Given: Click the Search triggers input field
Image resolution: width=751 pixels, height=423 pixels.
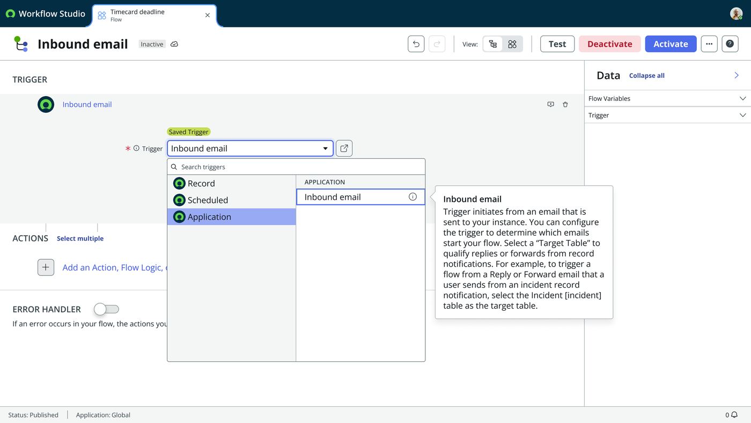Looking at the screenshot, I should (x=296, y=167).
